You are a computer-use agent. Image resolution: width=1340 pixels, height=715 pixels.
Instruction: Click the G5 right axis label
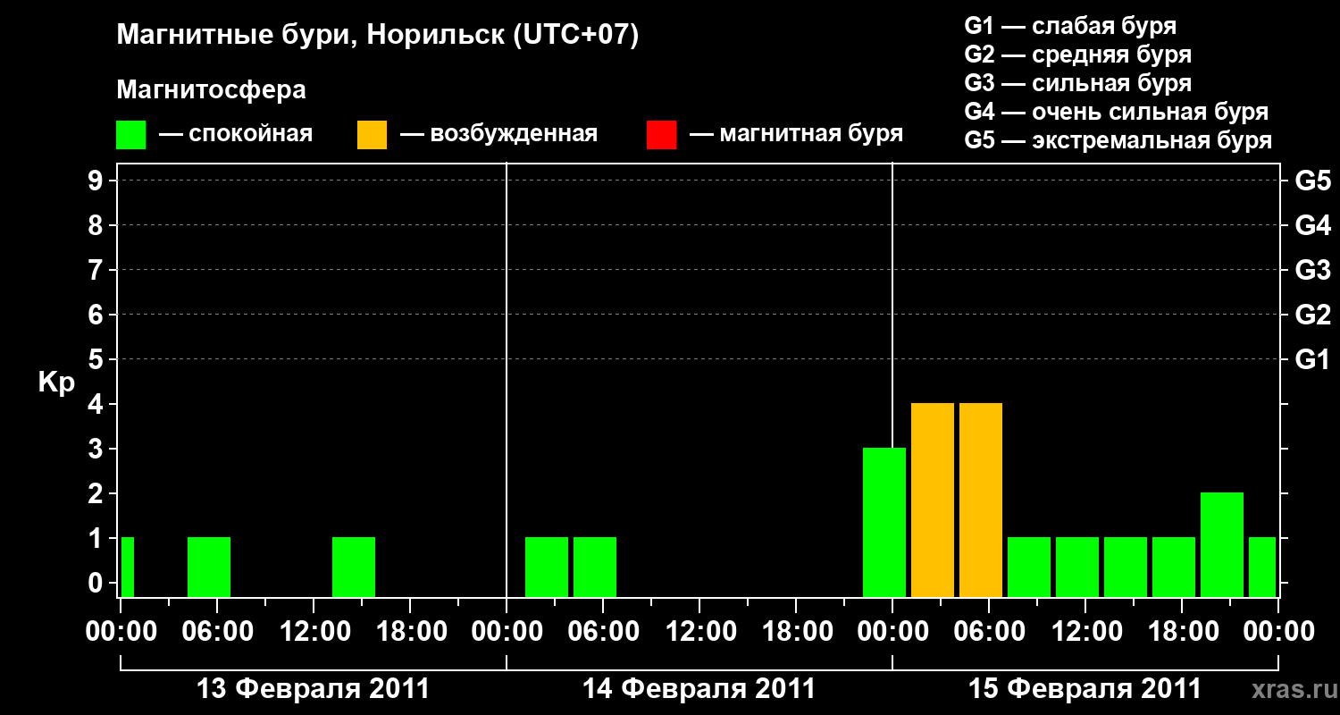click(1312, 181)
